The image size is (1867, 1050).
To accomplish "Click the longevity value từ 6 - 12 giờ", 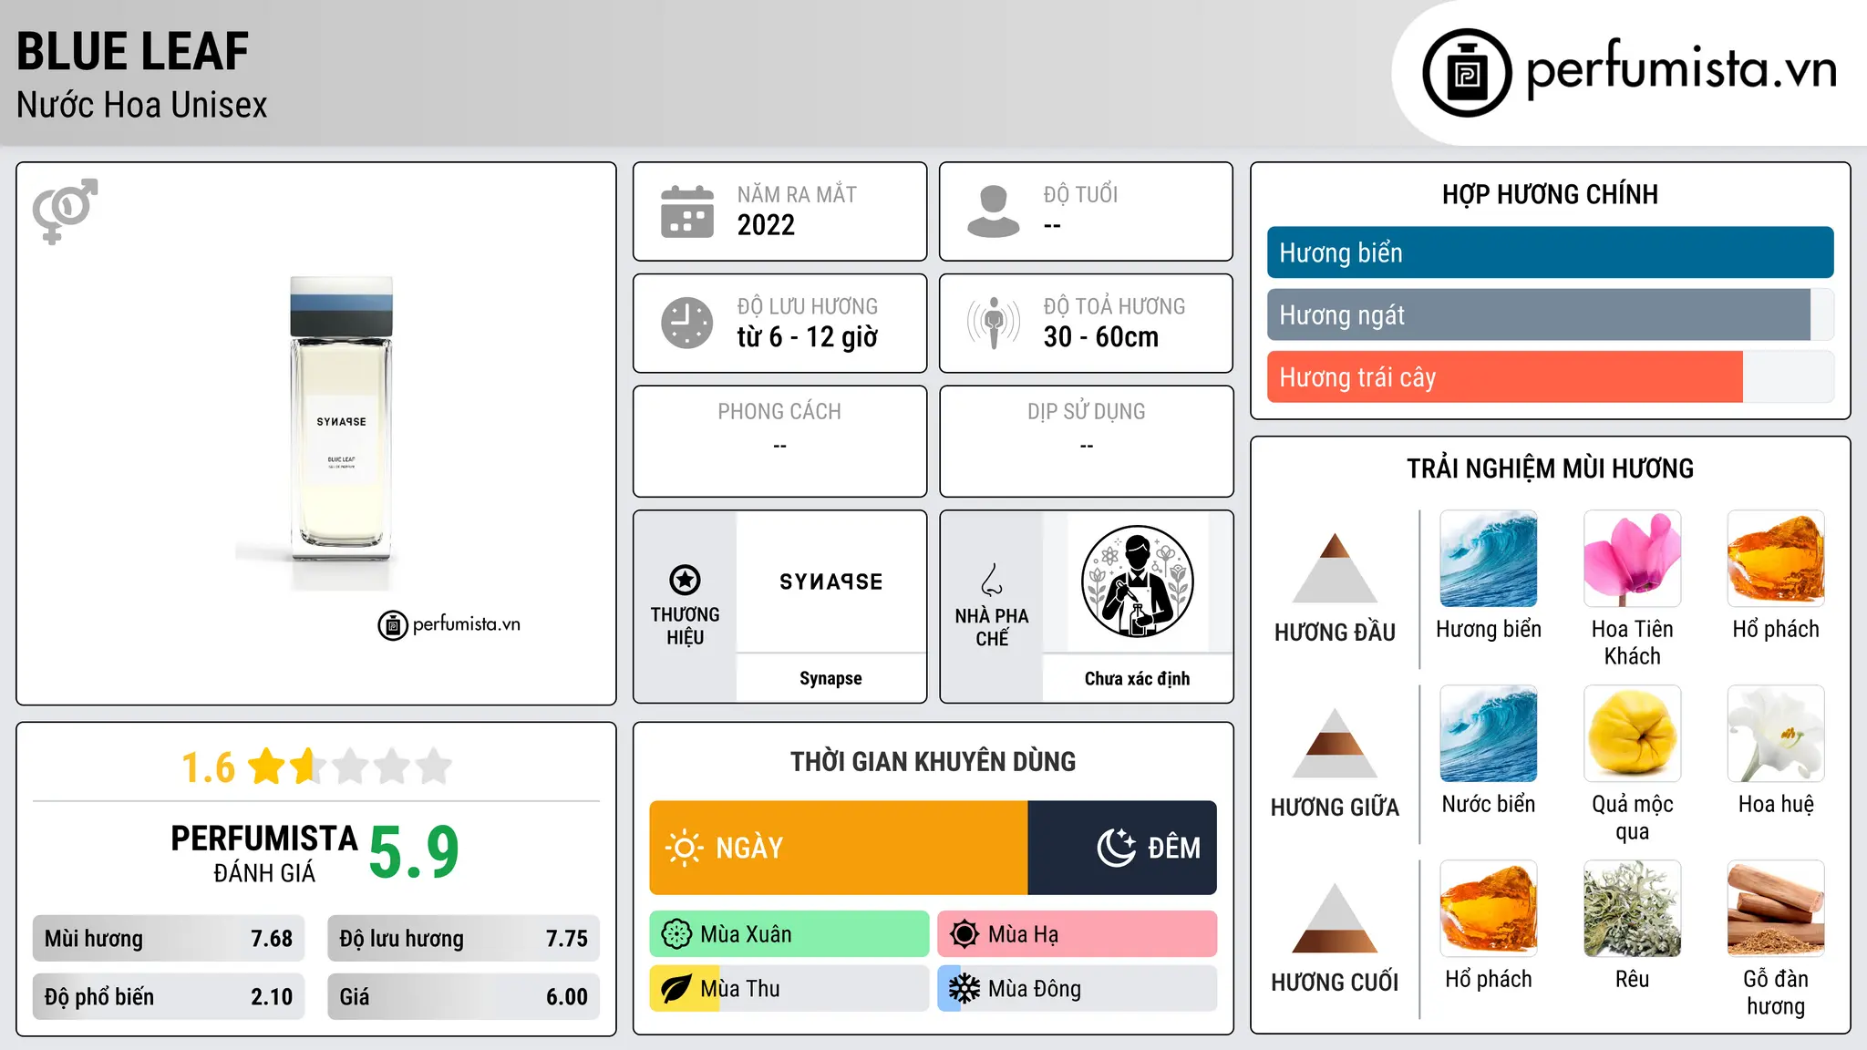I will click(808, 336).
